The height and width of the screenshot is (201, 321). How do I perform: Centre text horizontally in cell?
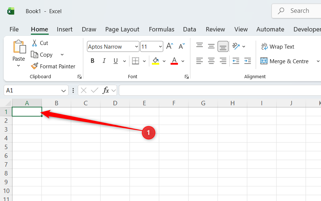point(211,61)
